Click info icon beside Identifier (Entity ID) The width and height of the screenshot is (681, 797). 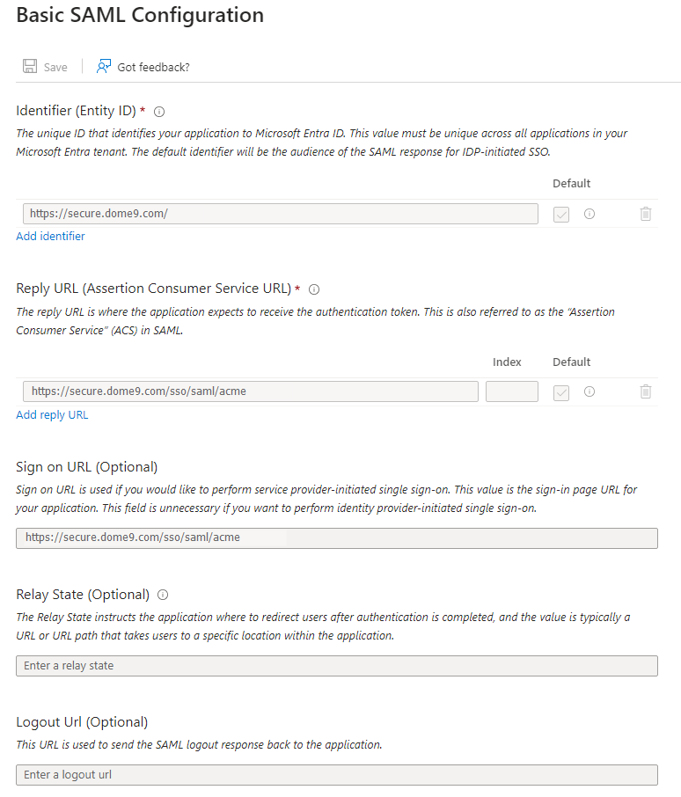coord(159,112)
